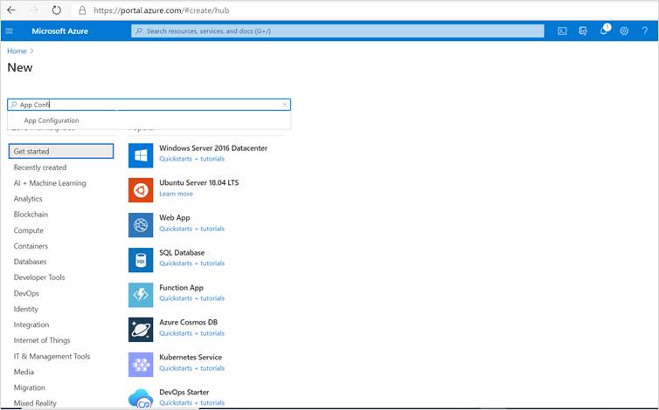Image resolution: width=659 pixels, height=410 pixels.
Task: Open the Migration category
Action: [x=29, y=388]
